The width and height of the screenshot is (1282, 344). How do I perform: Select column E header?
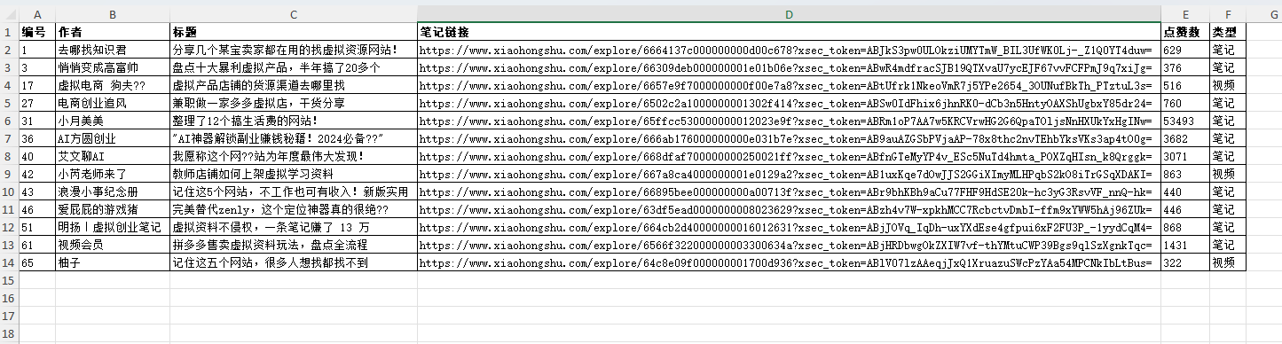(1185, 15)
